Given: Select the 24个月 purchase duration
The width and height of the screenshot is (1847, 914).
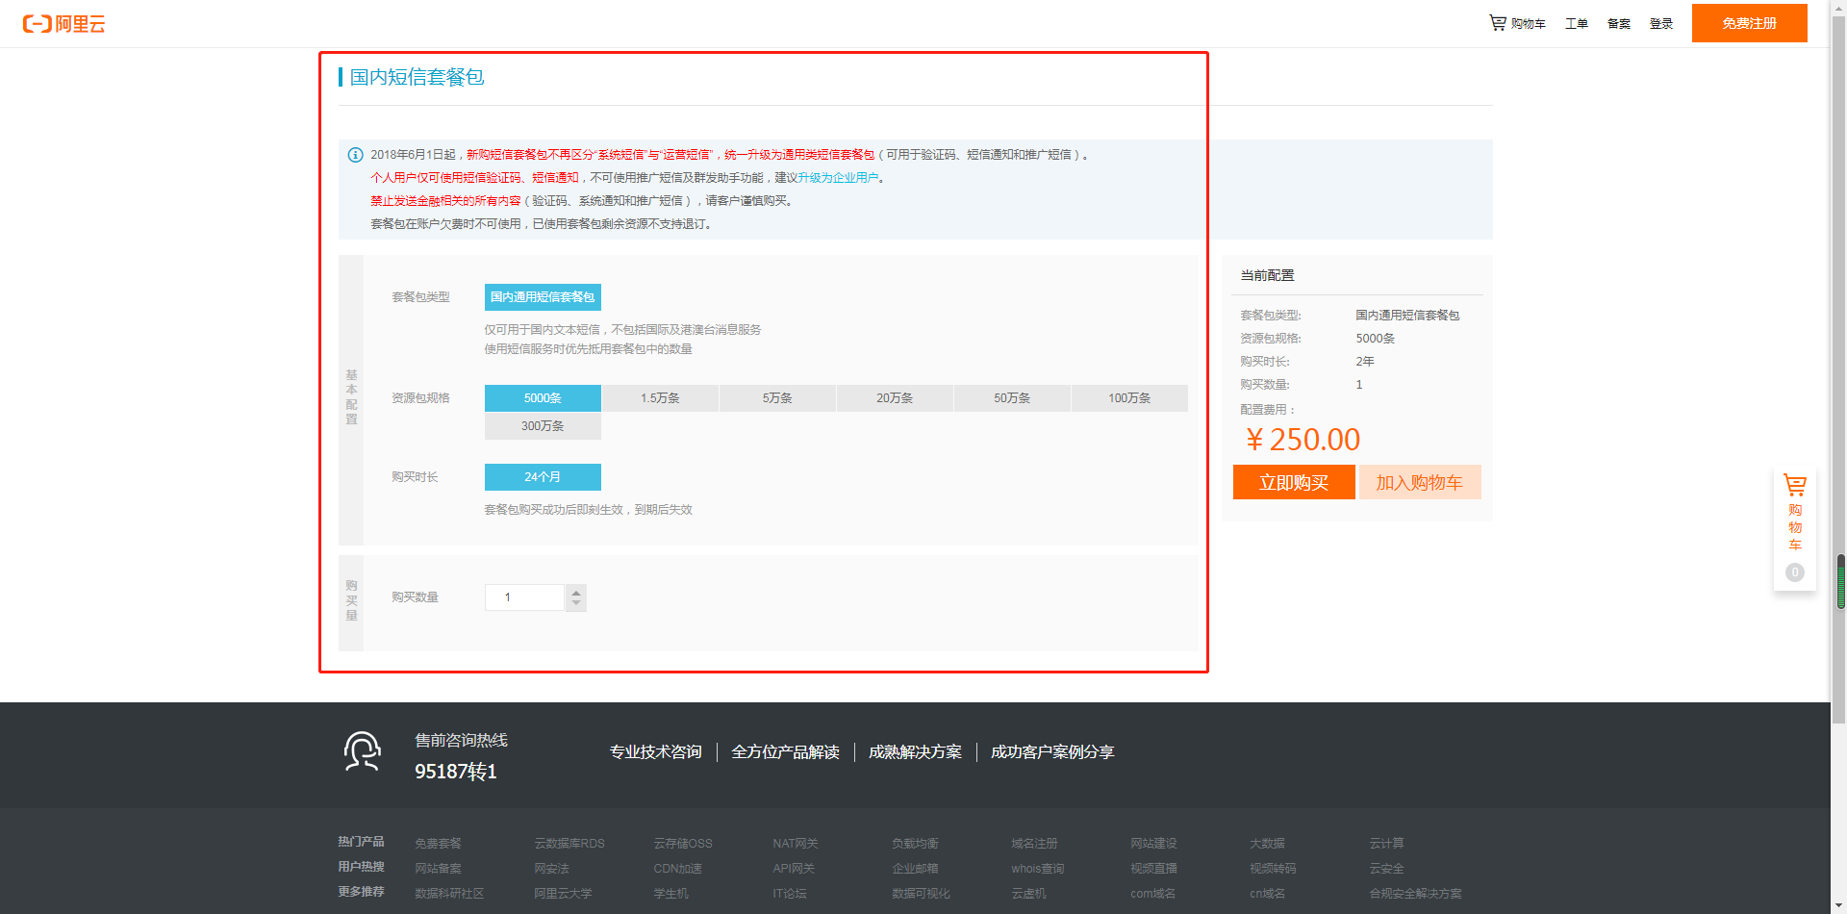Looking at the screenshot, I should click(543, 477).
